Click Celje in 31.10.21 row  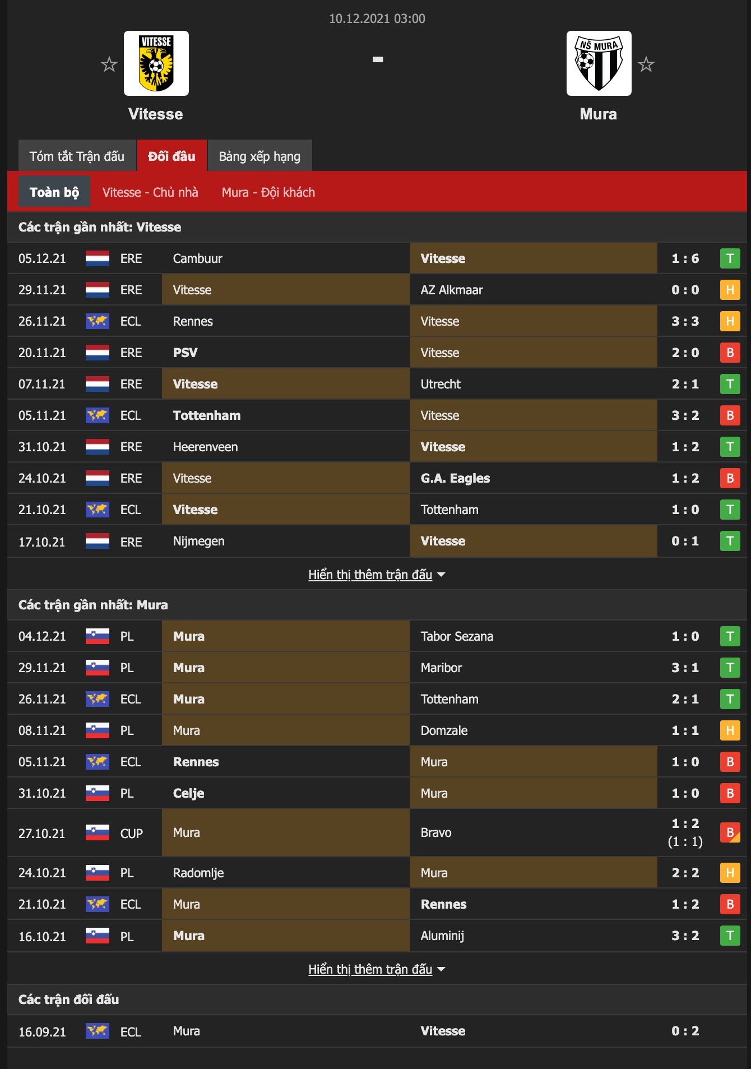(189, 793)
